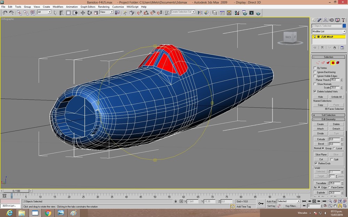Click the Detach button
The height and width of the screenshot is (217, 348).
[336, 129]
